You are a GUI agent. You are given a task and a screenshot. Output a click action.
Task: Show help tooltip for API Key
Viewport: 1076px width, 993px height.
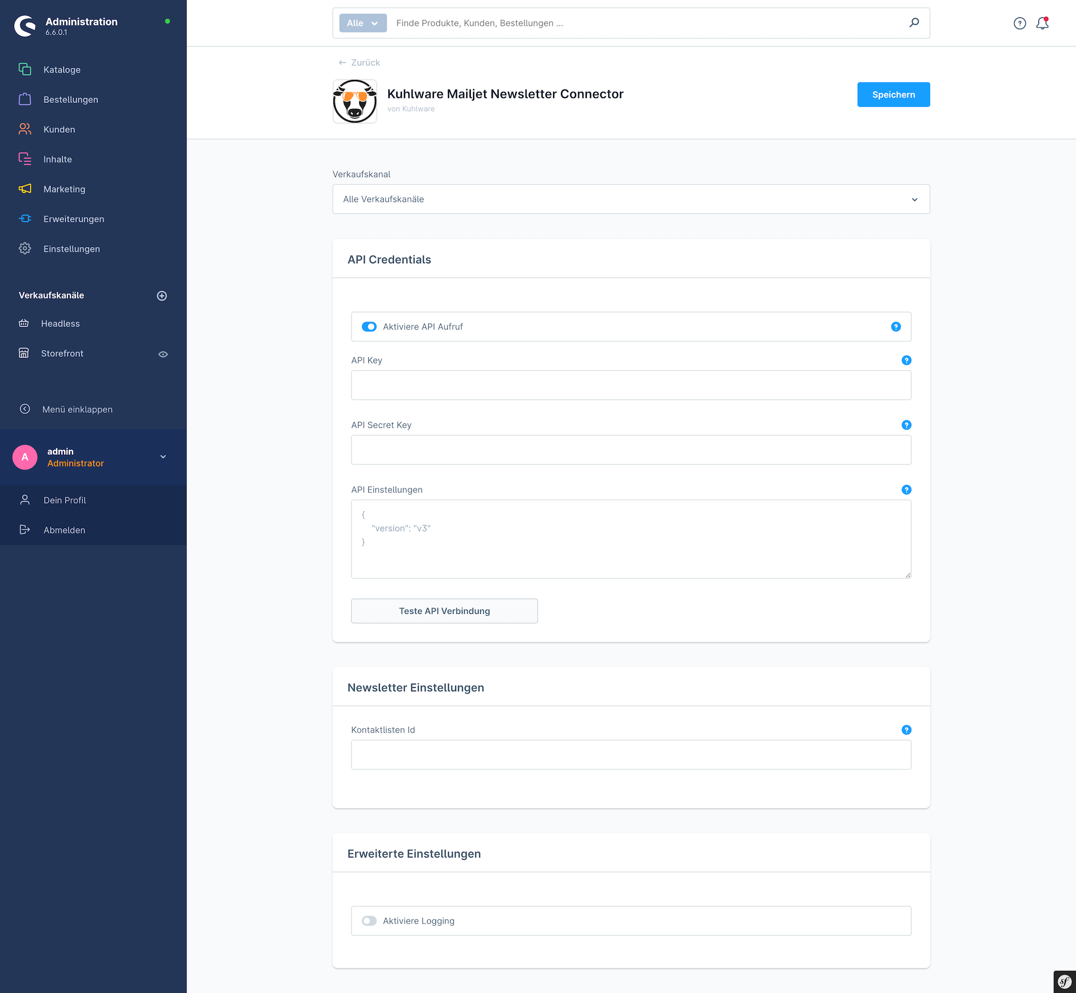click(x=906, y=360)
